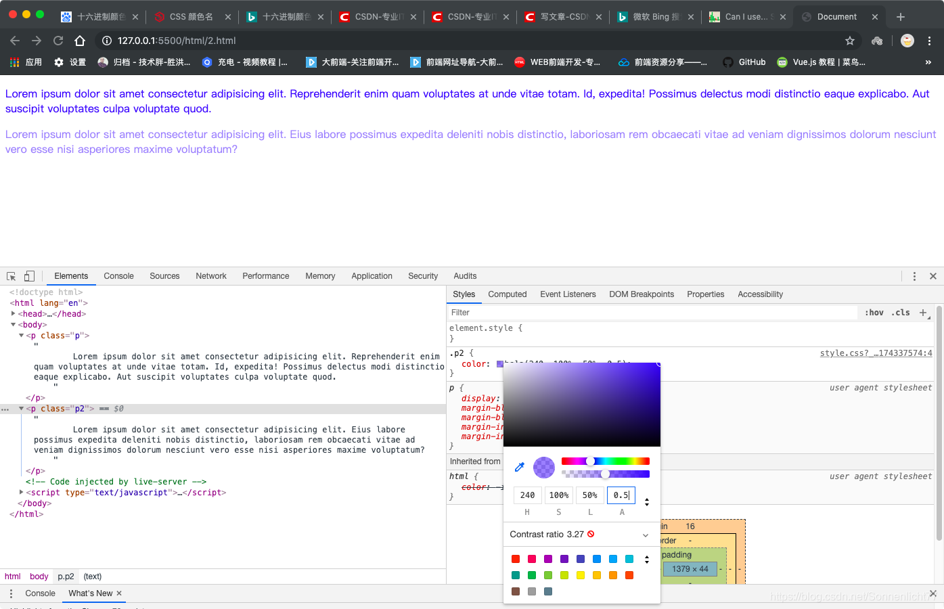The height and width of the screenshot is (609, 944).
Task: Open the 设置 bookmark
Action: pos(70,62)
